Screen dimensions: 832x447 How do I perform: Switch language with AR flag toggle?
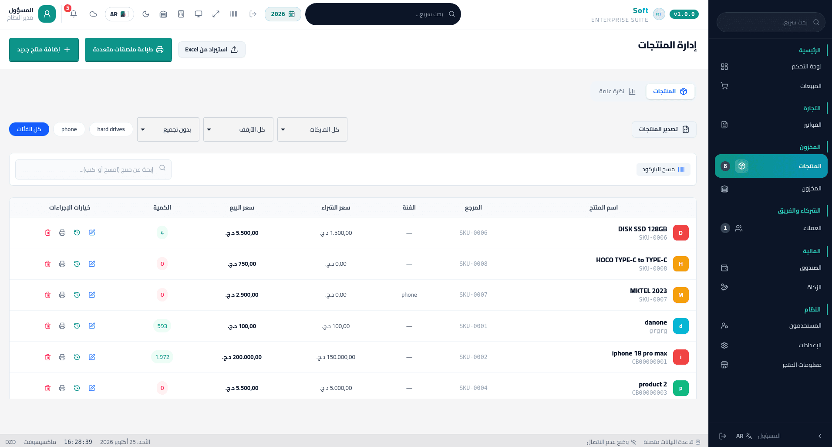coord(119,14)
